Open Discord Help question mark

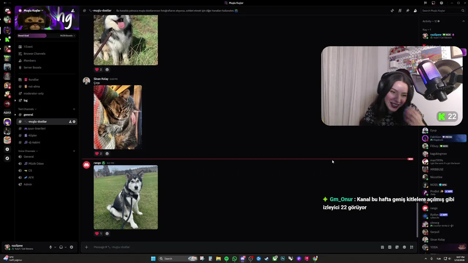tap(441, 3)
